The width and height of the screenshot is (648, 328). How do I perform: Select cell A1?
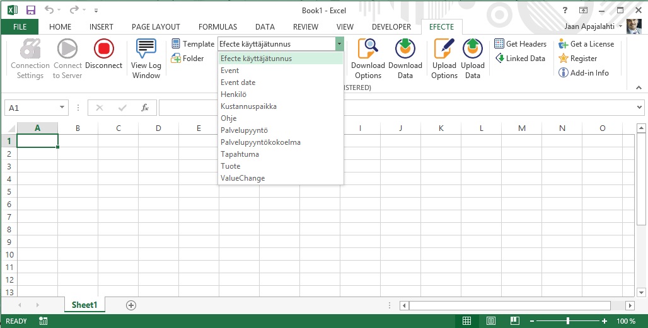coord(38,141)
